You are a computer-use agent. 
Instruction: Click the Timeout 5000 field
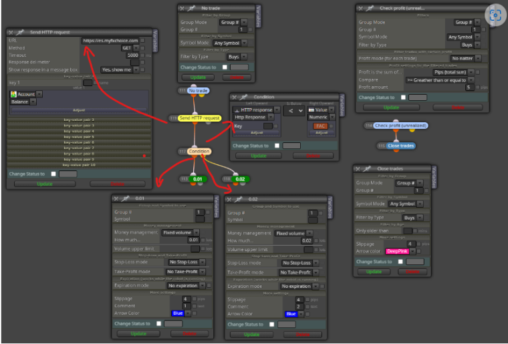(x=133, y=55)
